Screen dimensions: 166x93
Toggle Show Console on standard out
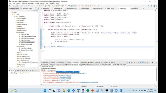click(141, 63)
